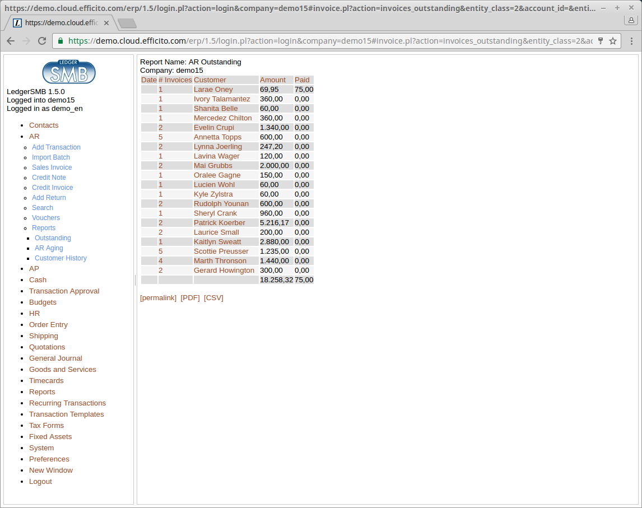
Task: Bookmark the page with the star icon
Action: (614, 41)
